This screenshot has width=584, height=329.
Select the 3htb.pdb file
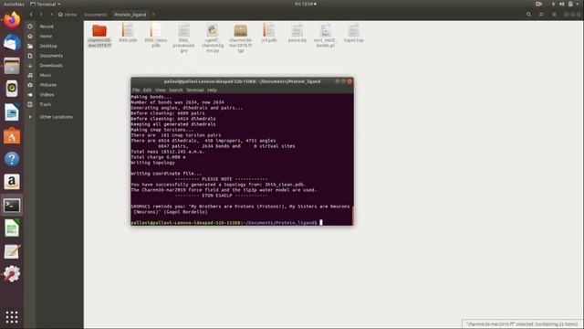128,33
